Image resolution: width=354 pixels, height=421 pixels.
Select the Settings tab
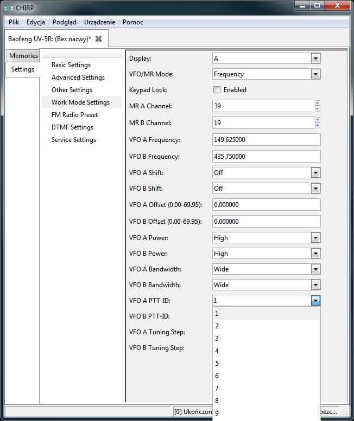coord(23,69)
